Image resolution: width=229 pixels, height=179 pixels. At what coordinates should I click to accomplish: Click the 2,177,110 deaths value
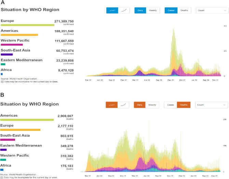pos(65,126)
